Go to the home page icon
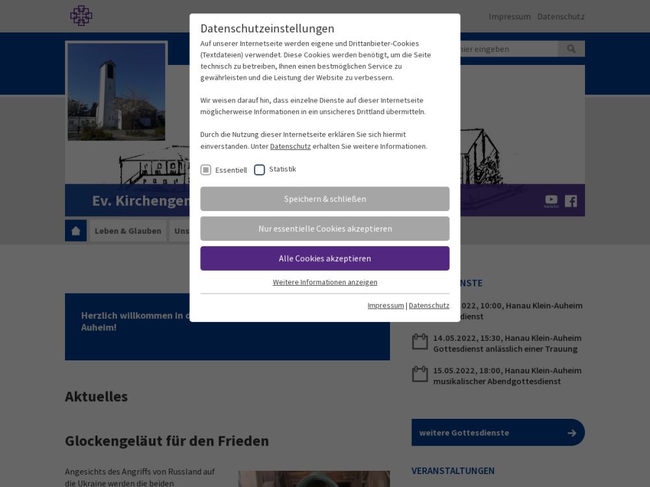650x487 pixels. coord(75,231)
